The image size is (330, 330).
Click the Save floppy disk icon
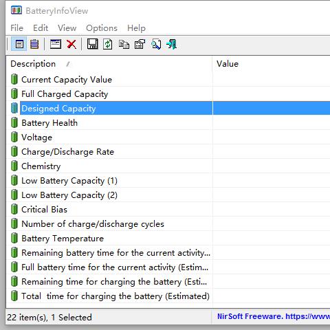(x=93, y=44)
